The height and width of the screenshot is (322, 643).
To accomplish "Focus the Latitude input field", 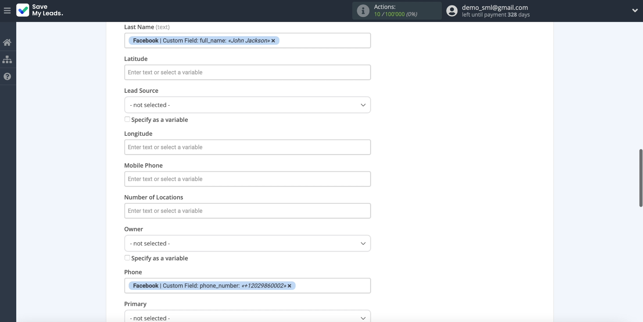I will (x=247, y=72).
